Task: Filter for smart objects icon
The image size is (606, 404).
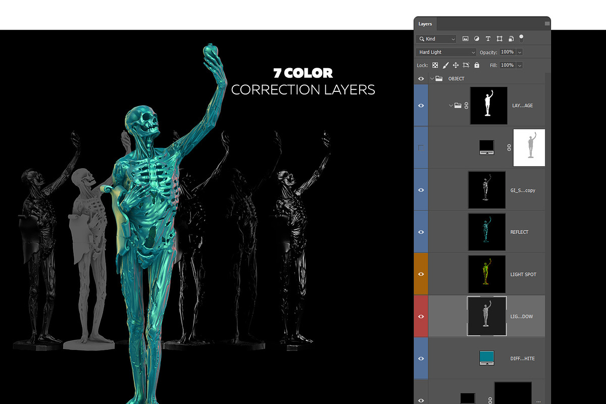Action: click(511, 39)
